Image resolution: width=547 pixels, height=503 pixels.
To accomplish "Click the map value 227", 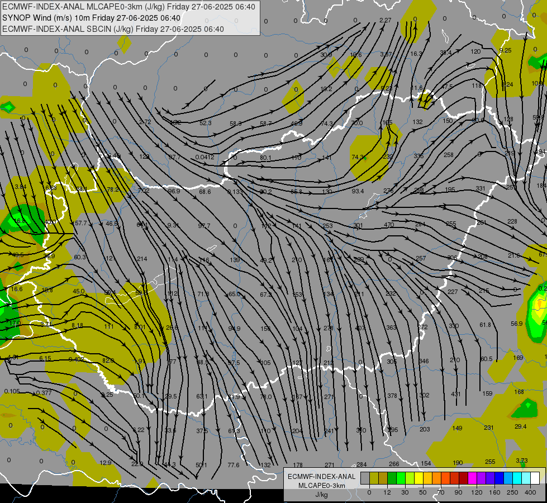I will (x=453, y=292).
